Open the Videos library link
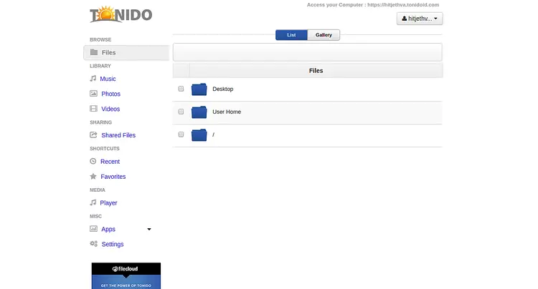The width and height of the screenshot is (538, 289). (x=110, y=109)
